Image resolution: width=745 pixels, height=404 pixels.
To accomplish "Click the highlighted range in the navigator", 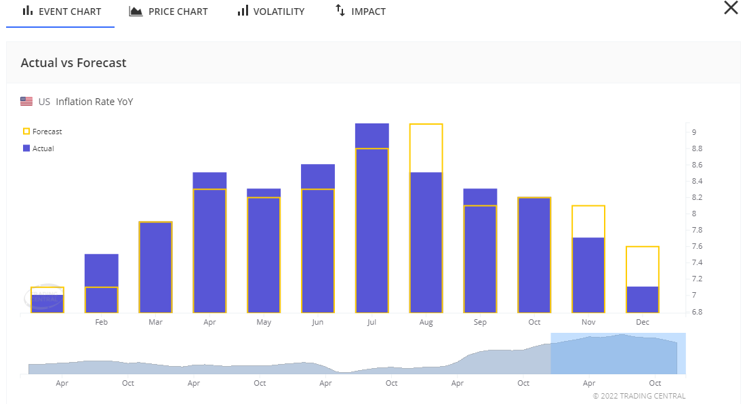I will [x=618, y=354].
